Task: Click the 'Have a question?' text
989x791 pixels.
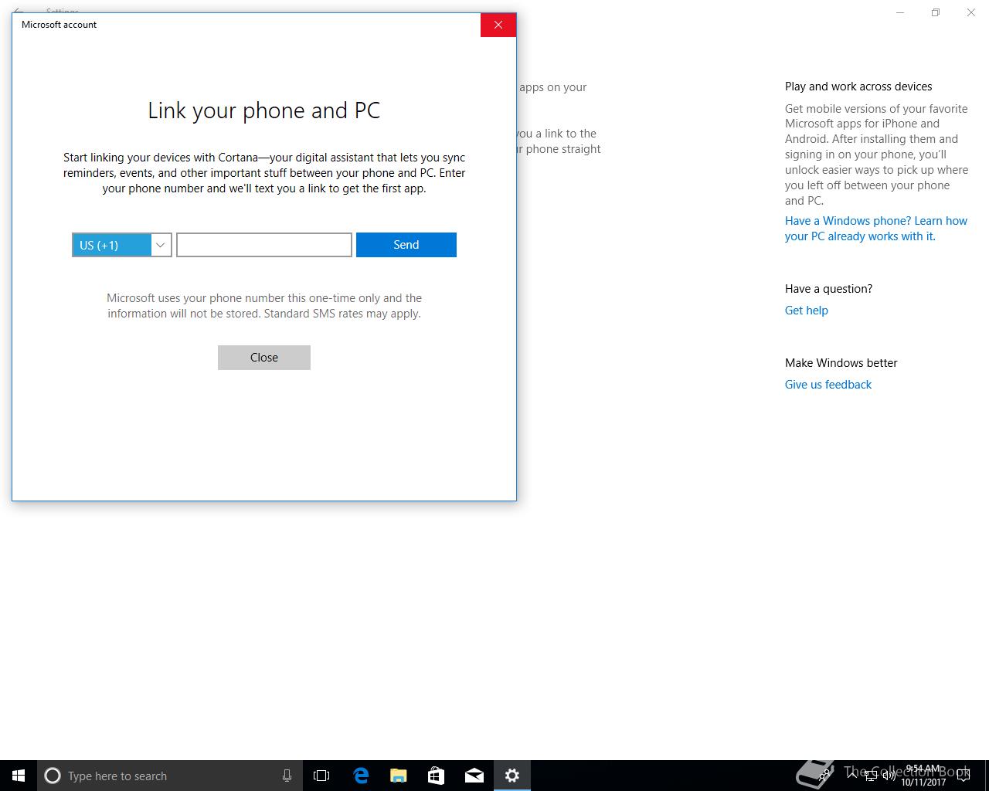Action: tap(828, 289)
